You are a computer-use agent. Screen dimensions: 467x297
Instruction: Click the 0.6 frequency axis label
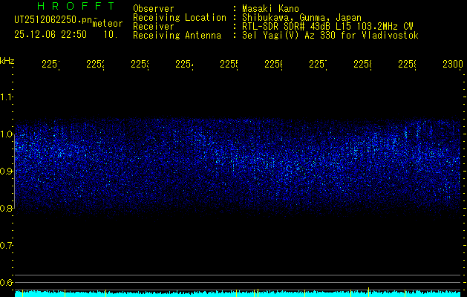pyautogui.click(x=7, y=283)
